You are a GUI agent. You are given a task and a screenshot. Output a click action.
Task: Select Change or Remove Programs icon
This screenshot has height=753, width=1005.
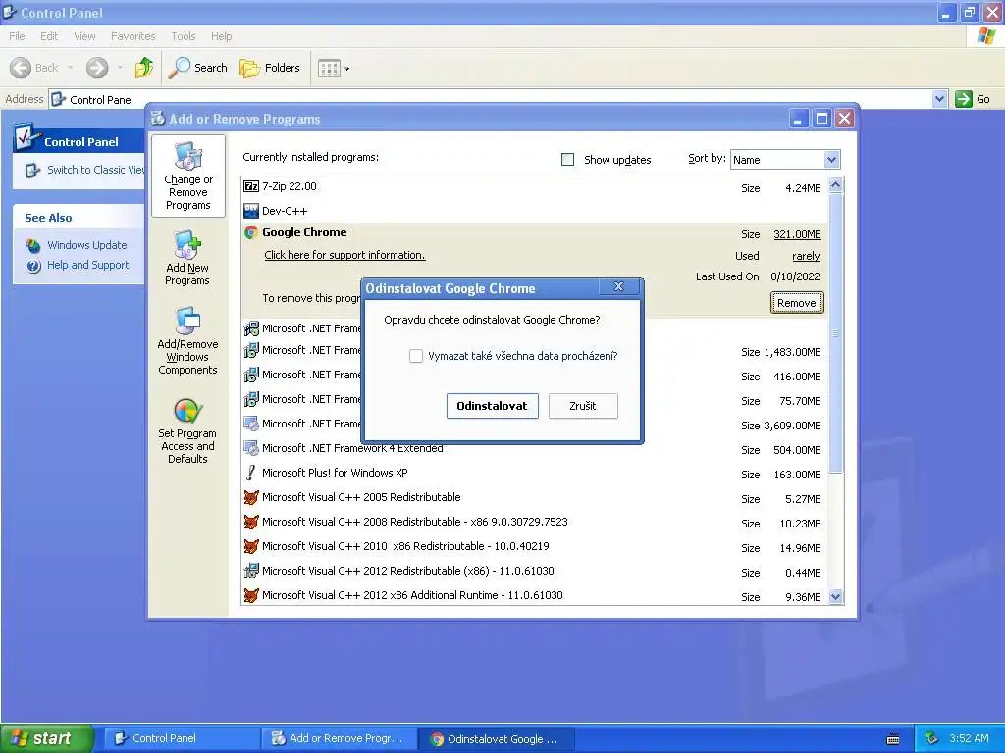click(188, 156)
